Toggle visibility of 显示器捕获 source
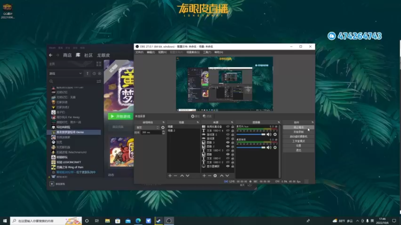This screenshot has height=225, width=401. tap(228, 166)
